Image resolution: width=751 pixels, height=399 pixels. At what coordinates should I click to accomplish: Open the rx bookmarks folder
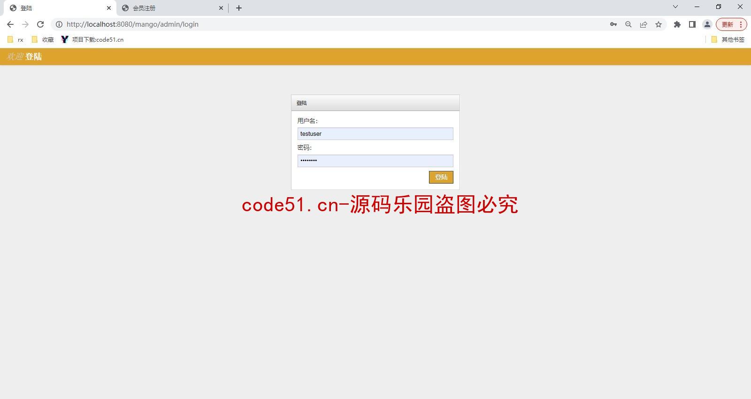[15, 40]
